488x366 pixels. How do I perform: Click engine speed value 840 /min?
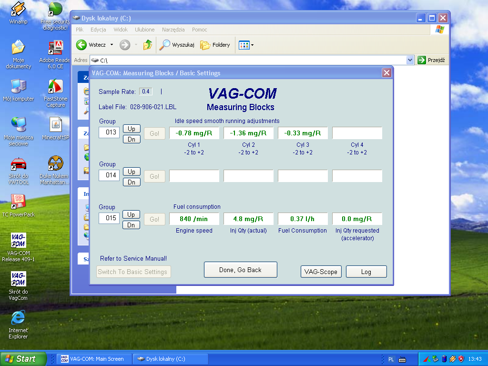click(x=194, y=219)
